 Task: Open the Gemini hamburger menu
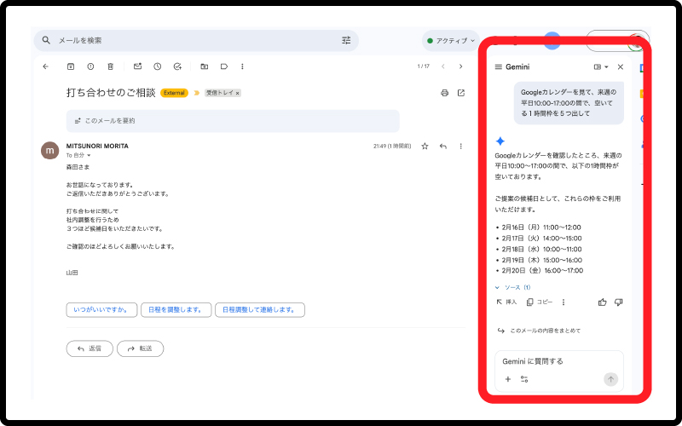click(498, 66)
